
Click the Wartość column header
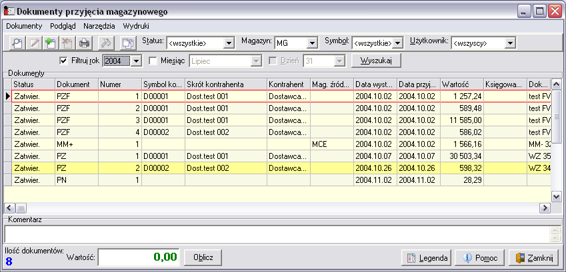462,84
